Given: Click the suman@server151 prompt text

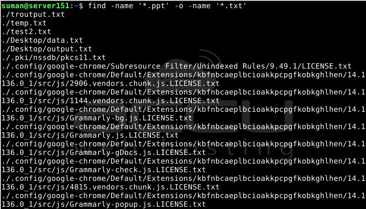Looking at the screenshot, I should 36,5.
